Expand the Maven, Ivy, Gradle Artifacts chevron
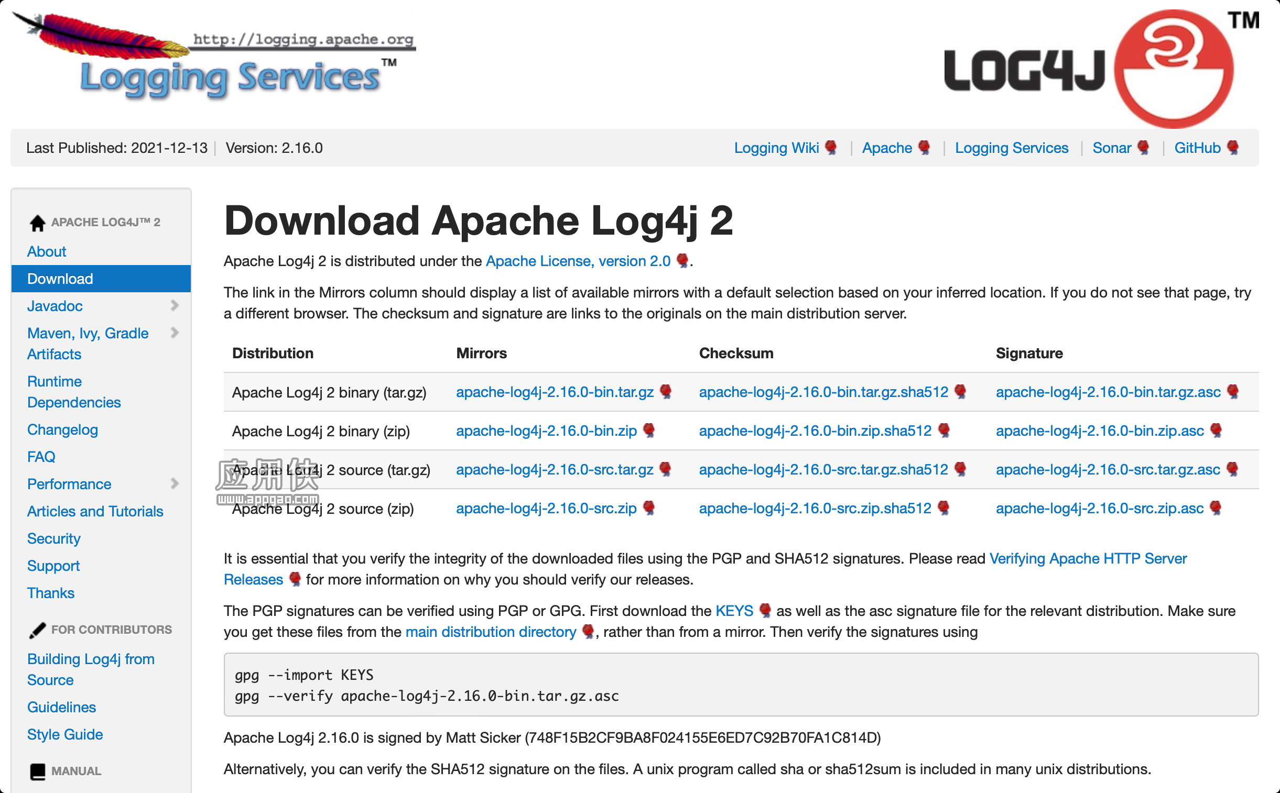This screenshot has width=1280, height=793. (175, 333)
